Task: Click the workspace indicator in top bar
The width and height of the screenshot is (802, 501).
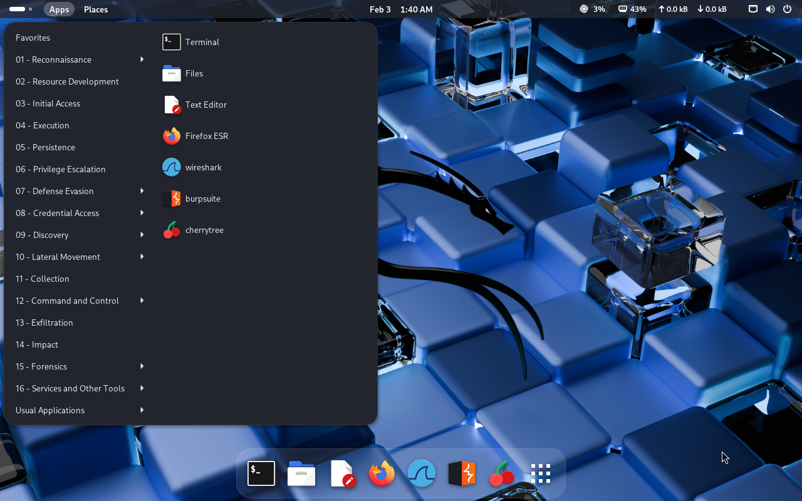Action: [x=21, y=9]
